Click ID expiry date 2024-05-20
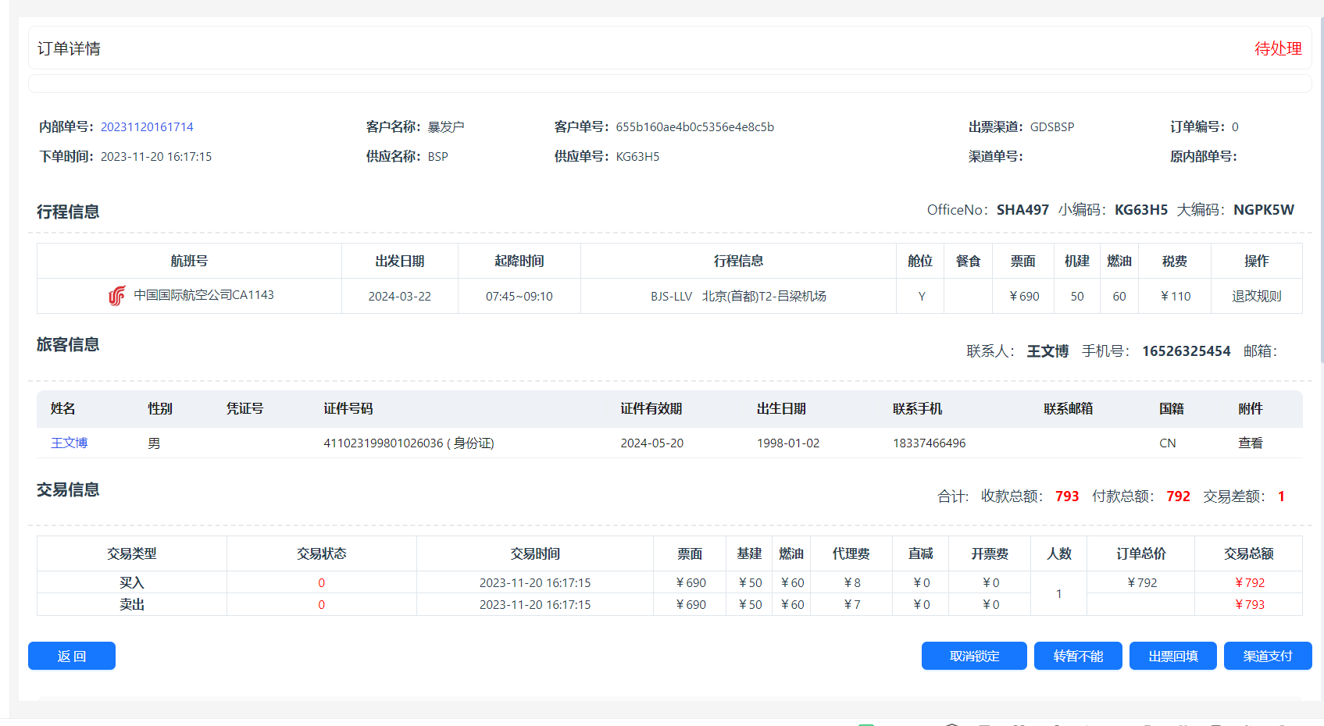The width and height of the screenshot is (1324, 726). point(651,443)
